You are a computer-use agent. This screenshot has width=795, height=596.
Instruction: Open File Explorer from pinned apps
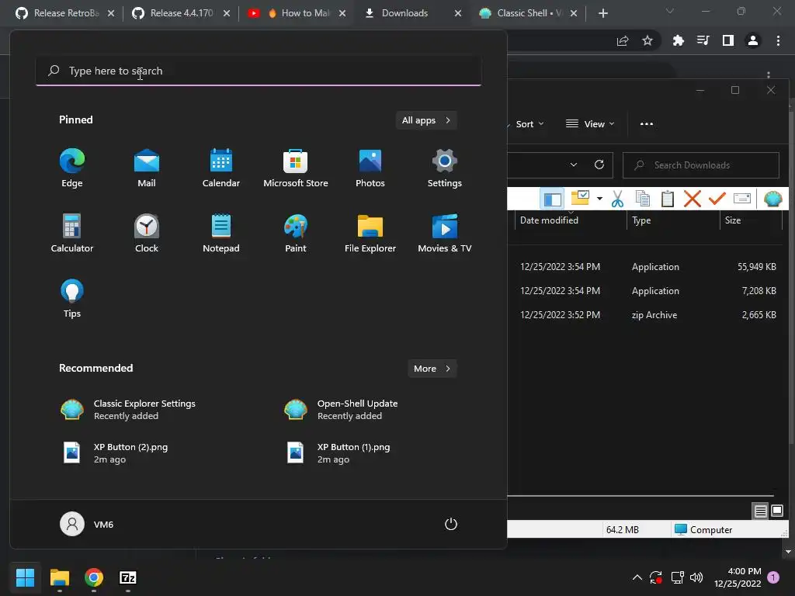pyautogui.click(x=370, y=234)
